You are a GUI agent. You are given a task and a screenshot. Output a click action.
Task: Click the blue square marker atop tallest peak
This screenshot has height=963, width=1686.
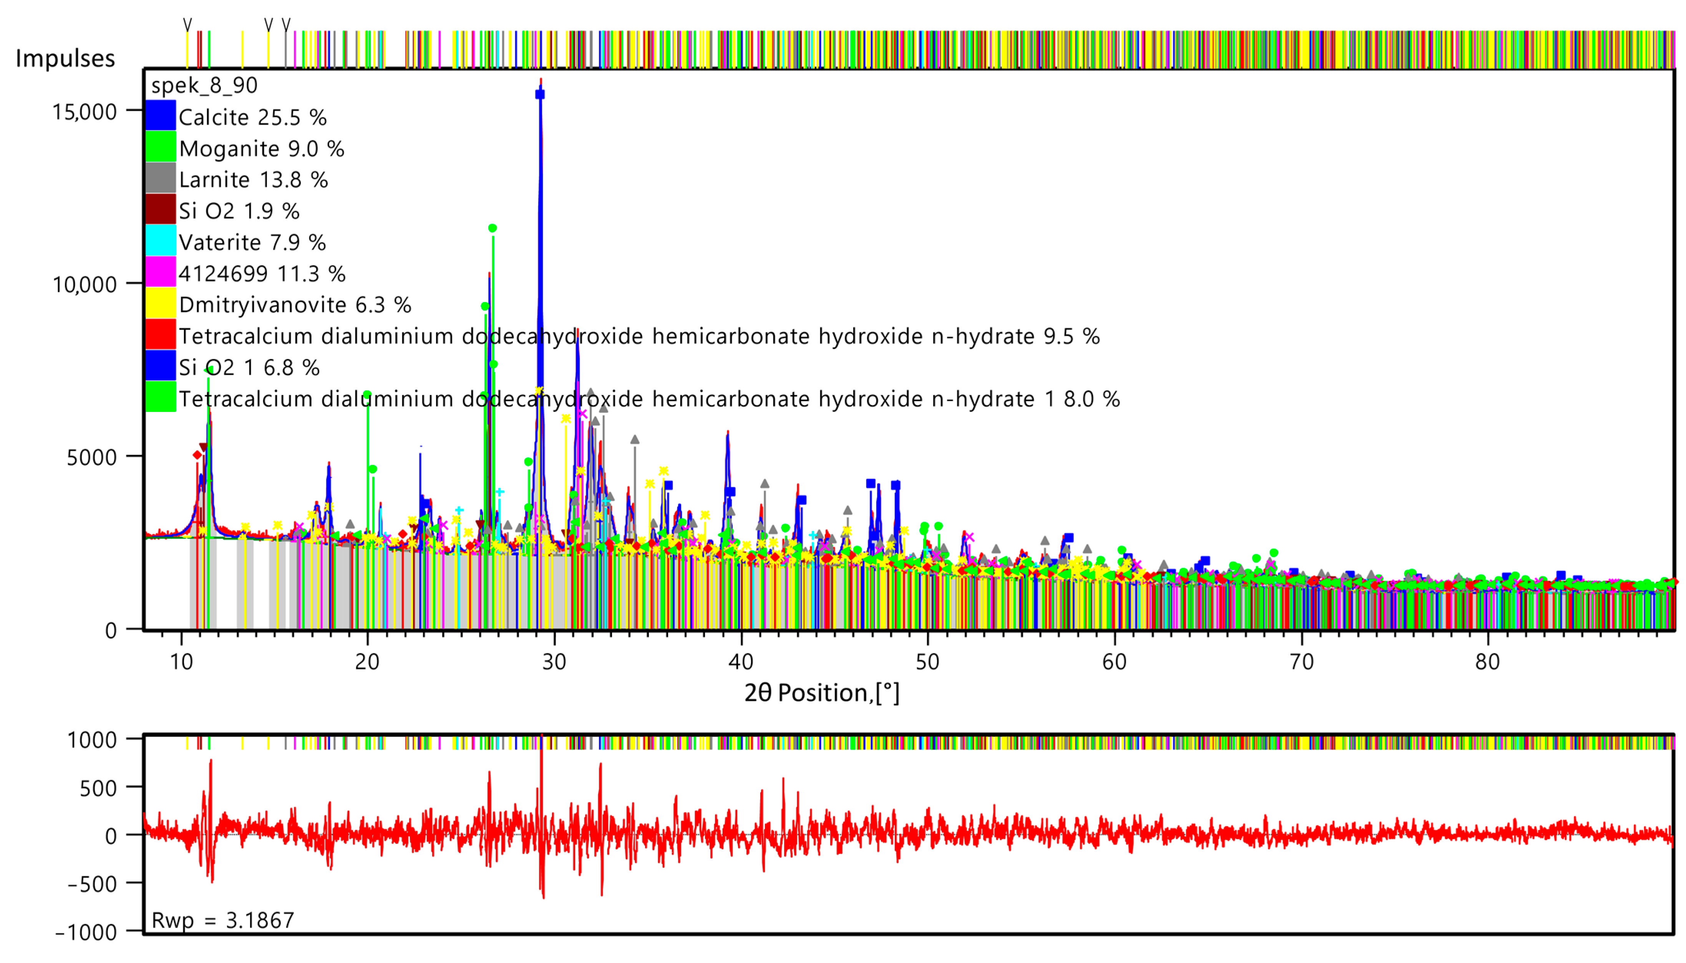click(x=539, y=94)
